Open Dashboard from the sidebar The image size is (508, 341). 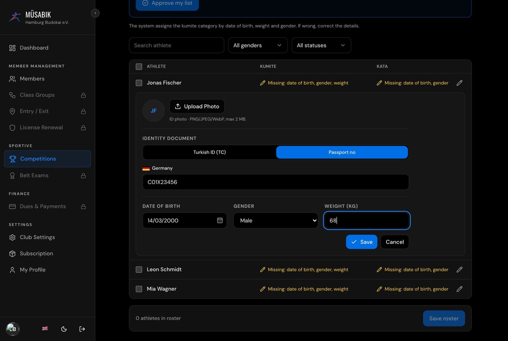click(x=47, y=48)
